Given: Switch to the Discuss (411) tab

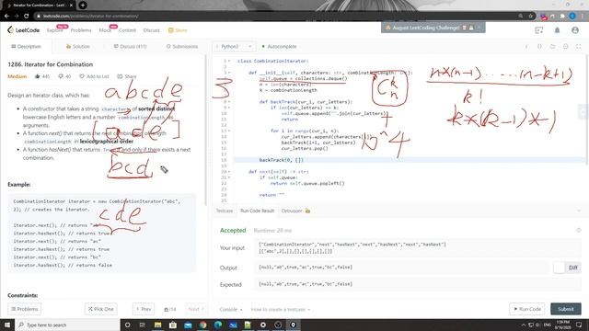Looking at the screenshot, I should click(130, 47).
